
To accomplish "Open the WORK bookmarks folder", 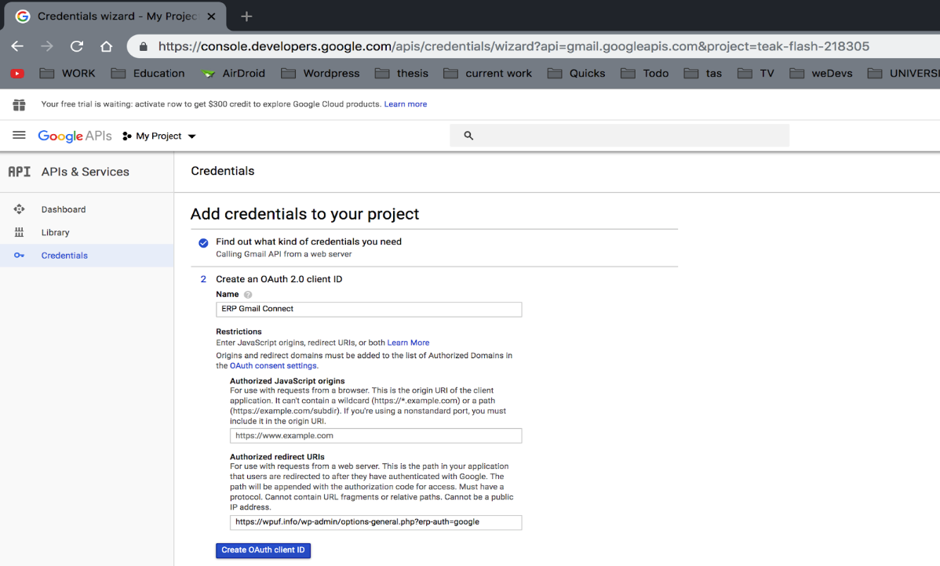I will [67, 73].
